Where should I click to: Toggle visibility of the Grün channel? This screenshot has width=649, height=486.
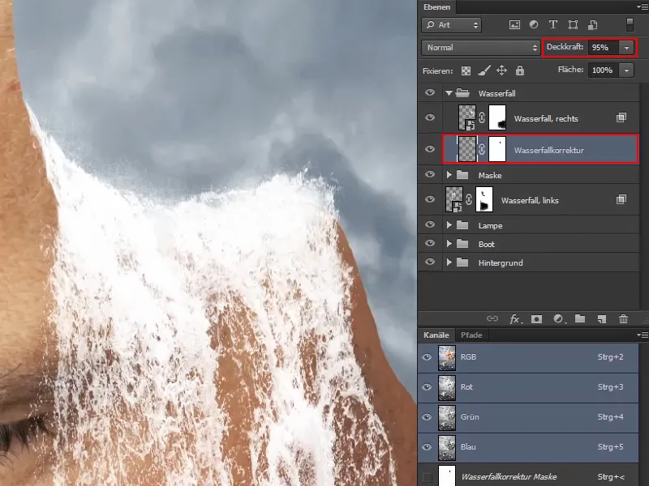click(x=427, y=417)
